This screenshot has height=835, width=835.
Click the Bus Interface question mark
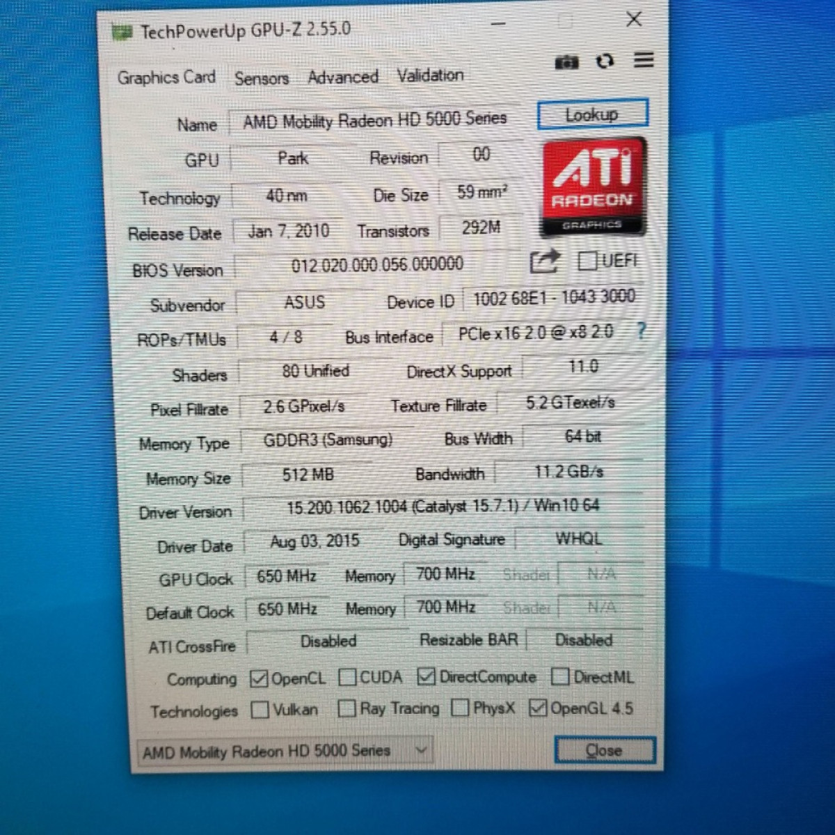click(x=641, y=331)
